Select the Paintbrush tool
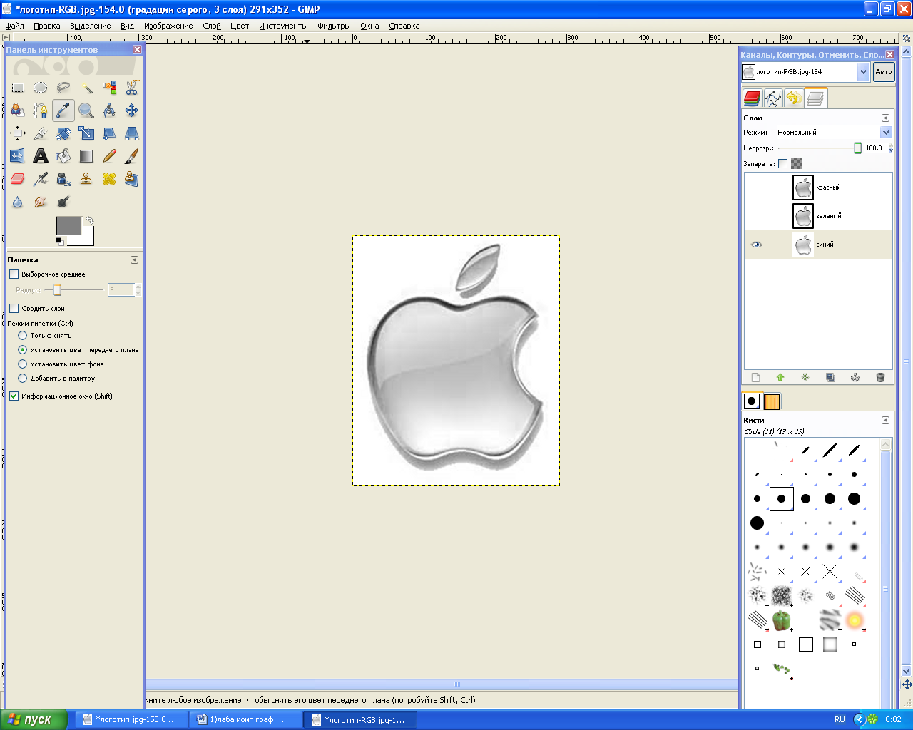The height and width of the screenshot is (730, 913). point(132,156)
